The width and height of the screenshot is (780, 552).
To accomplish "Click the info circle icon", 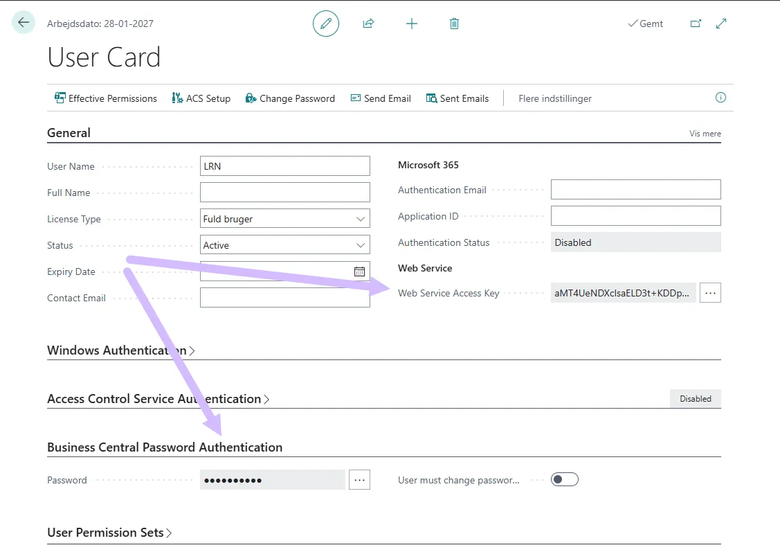I will [720, 98].
